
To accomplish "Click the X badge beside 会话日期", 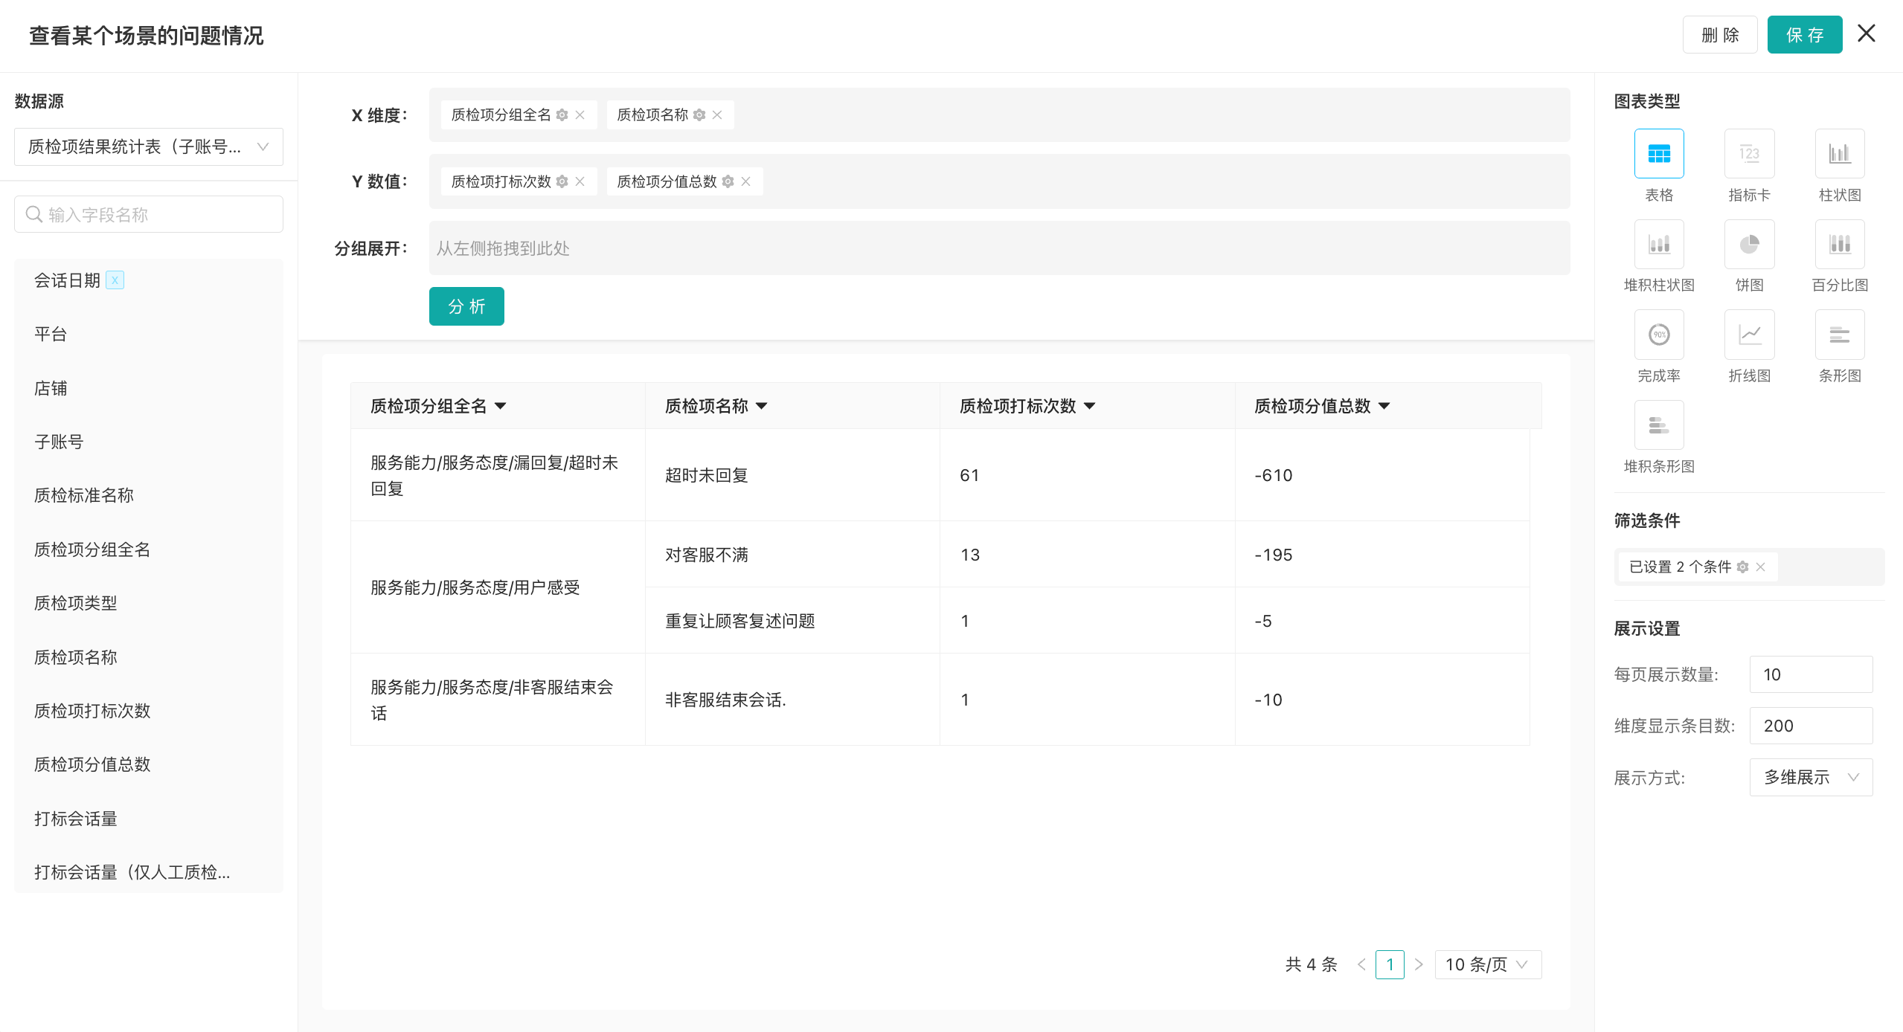I will [115, 280].
